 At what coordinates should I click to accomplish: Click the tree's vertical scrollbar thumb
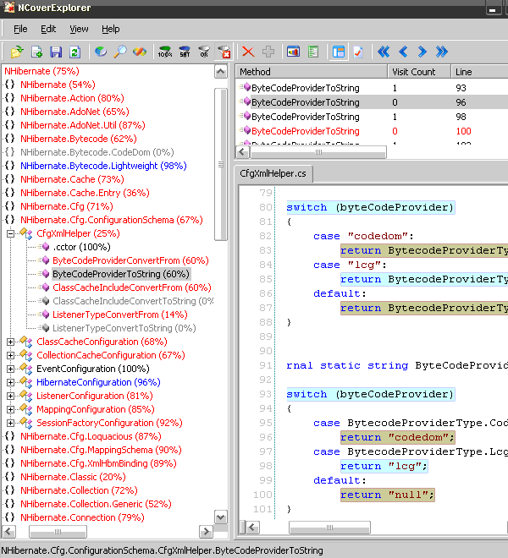pyautogui.click(x=221, y=164)
